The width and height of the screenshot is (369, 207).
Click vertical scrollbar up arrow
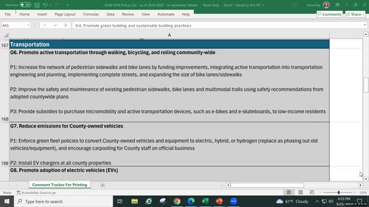tap(366, 34)
